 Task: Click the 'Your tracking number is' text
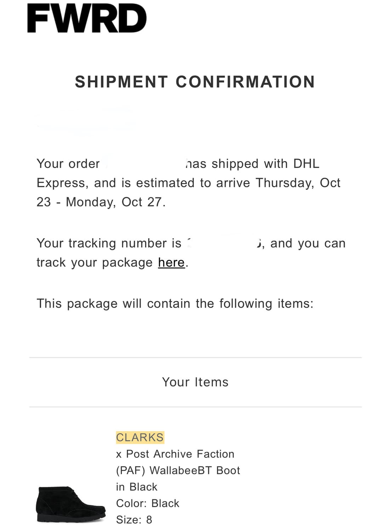[x=109, y=243]
